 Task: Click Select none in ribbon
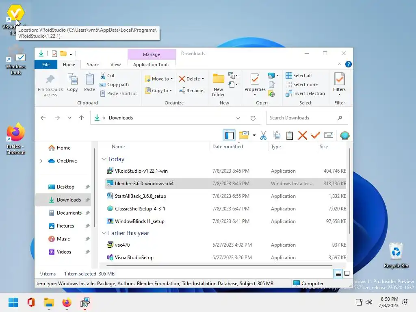[x=302, y=84]
